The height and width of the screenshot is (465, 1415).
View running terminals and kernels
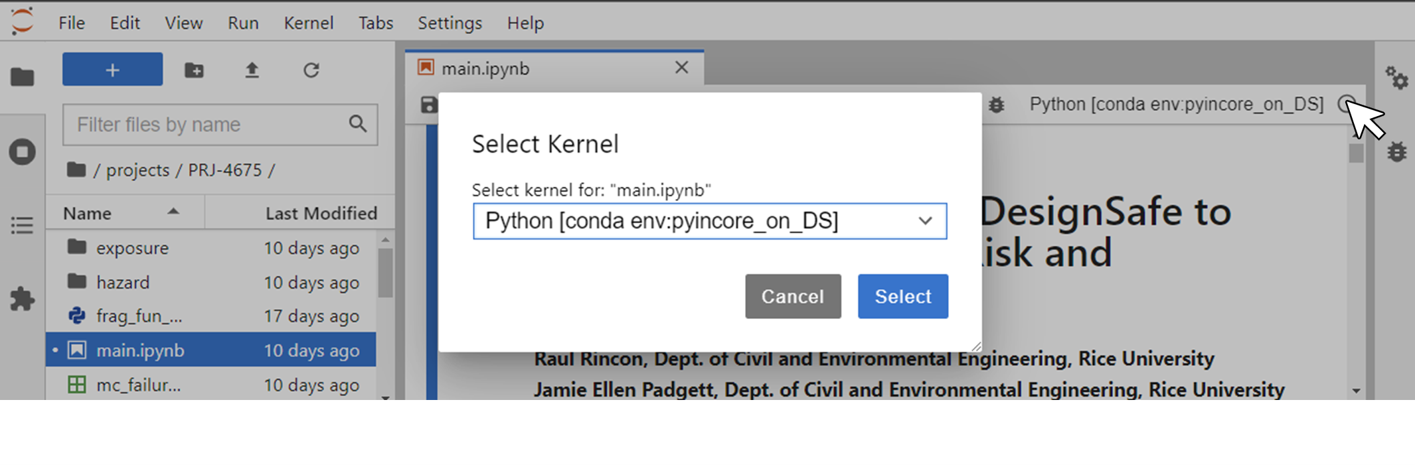click(x=22, y=151)
